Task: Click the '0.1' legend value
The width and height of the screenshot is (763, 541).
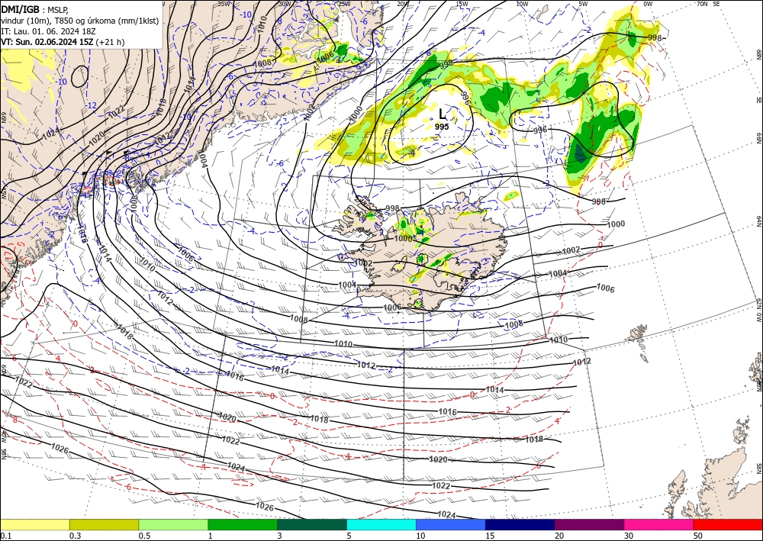Action: (5, 536)
